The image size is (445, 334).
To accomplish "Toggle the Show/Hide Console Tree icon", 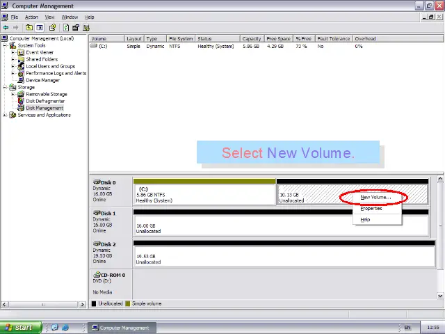I will (x=40, y=28).
